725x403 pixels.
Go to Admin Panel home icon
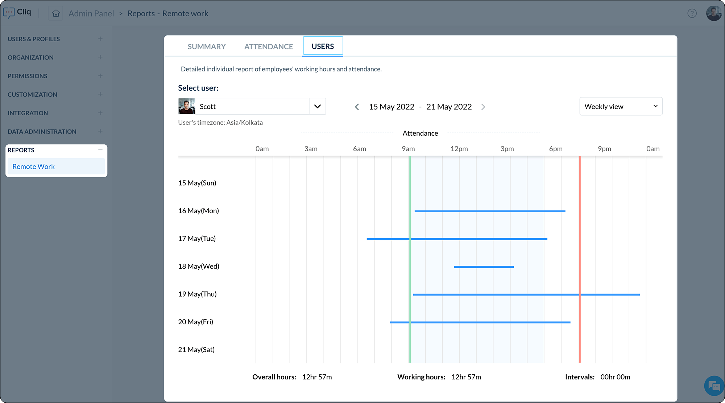[x=56, y=13]
